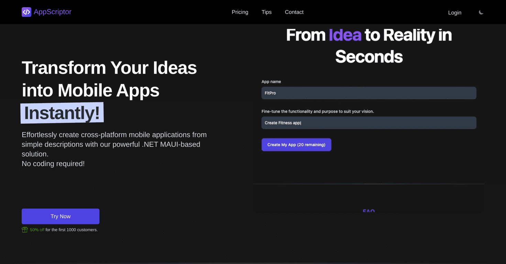Viewport: 506px width, 264px height.
Task: Click the Create Fitness app description field
Action: (x=368, y=123)
